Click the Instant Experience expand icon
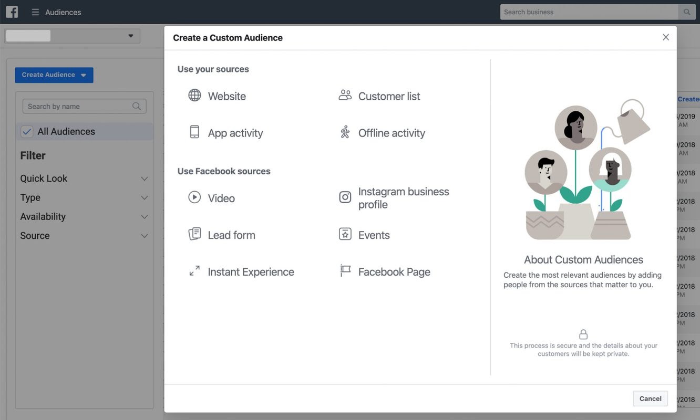The image size is (700, 420). (194, 270)
